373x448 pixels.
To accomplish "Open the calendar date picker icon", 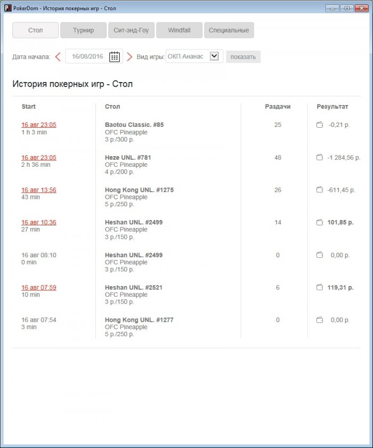I will [115, 56].
